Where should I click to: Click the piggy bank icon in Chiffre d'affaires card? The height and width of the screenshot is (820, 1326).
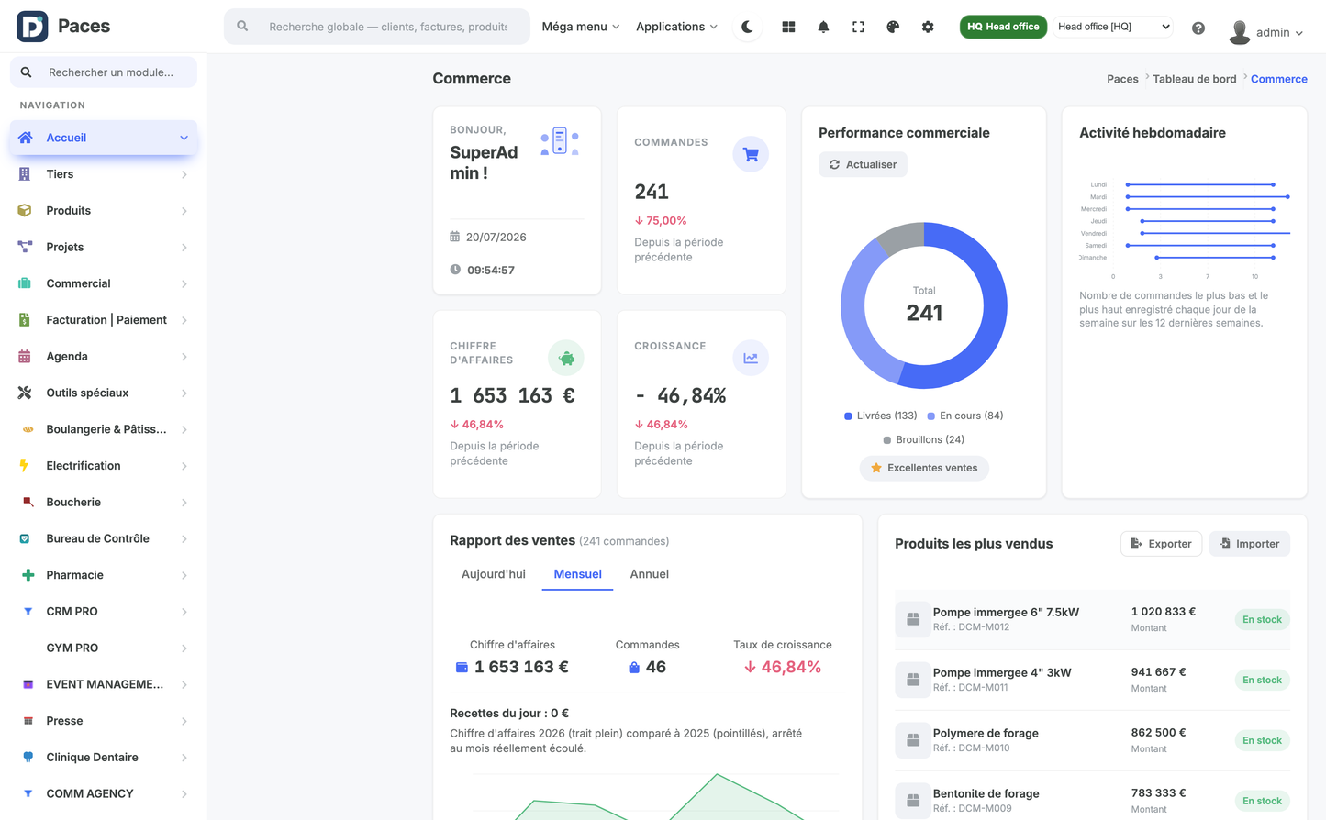566,358
